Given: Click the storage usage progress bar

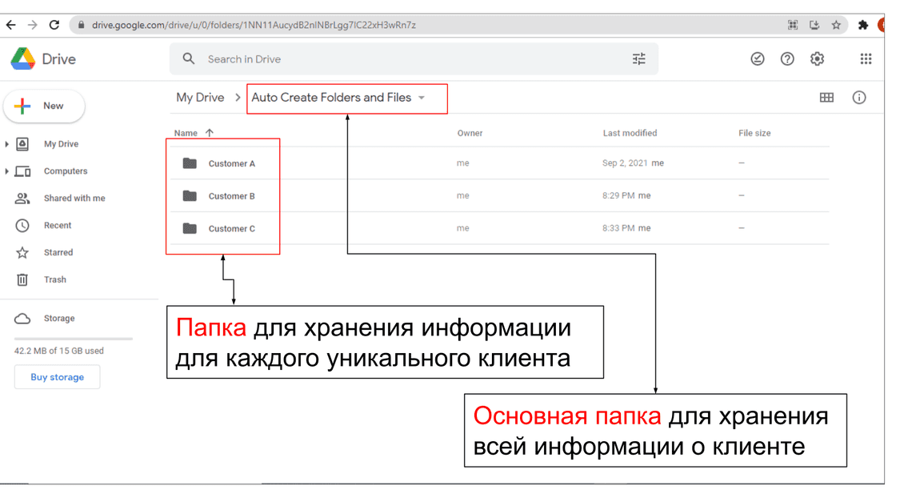Looking at the screenshot, I should [x=74, y=339].
